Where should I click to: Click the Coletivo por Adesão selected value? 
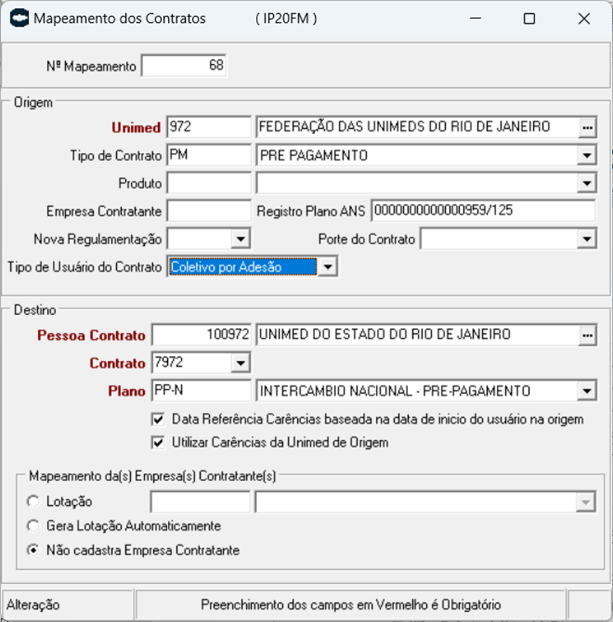tap(243, 267)
